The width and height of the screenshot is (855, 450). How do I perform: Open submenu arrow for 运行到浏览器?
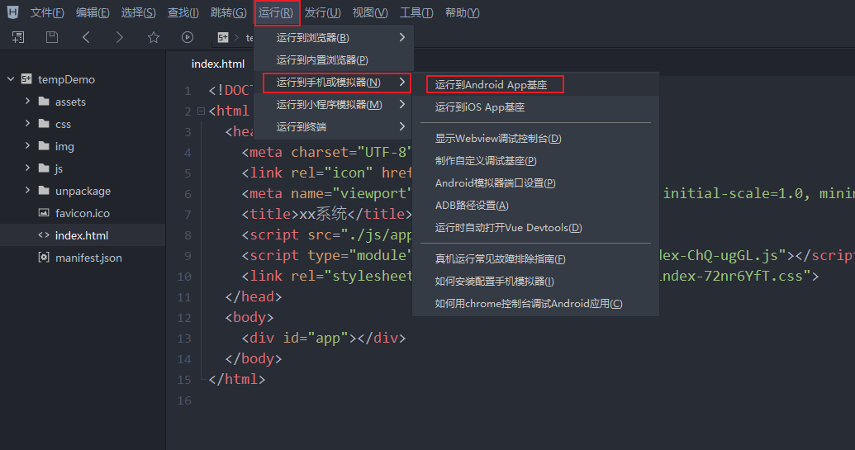pos(401,37)
